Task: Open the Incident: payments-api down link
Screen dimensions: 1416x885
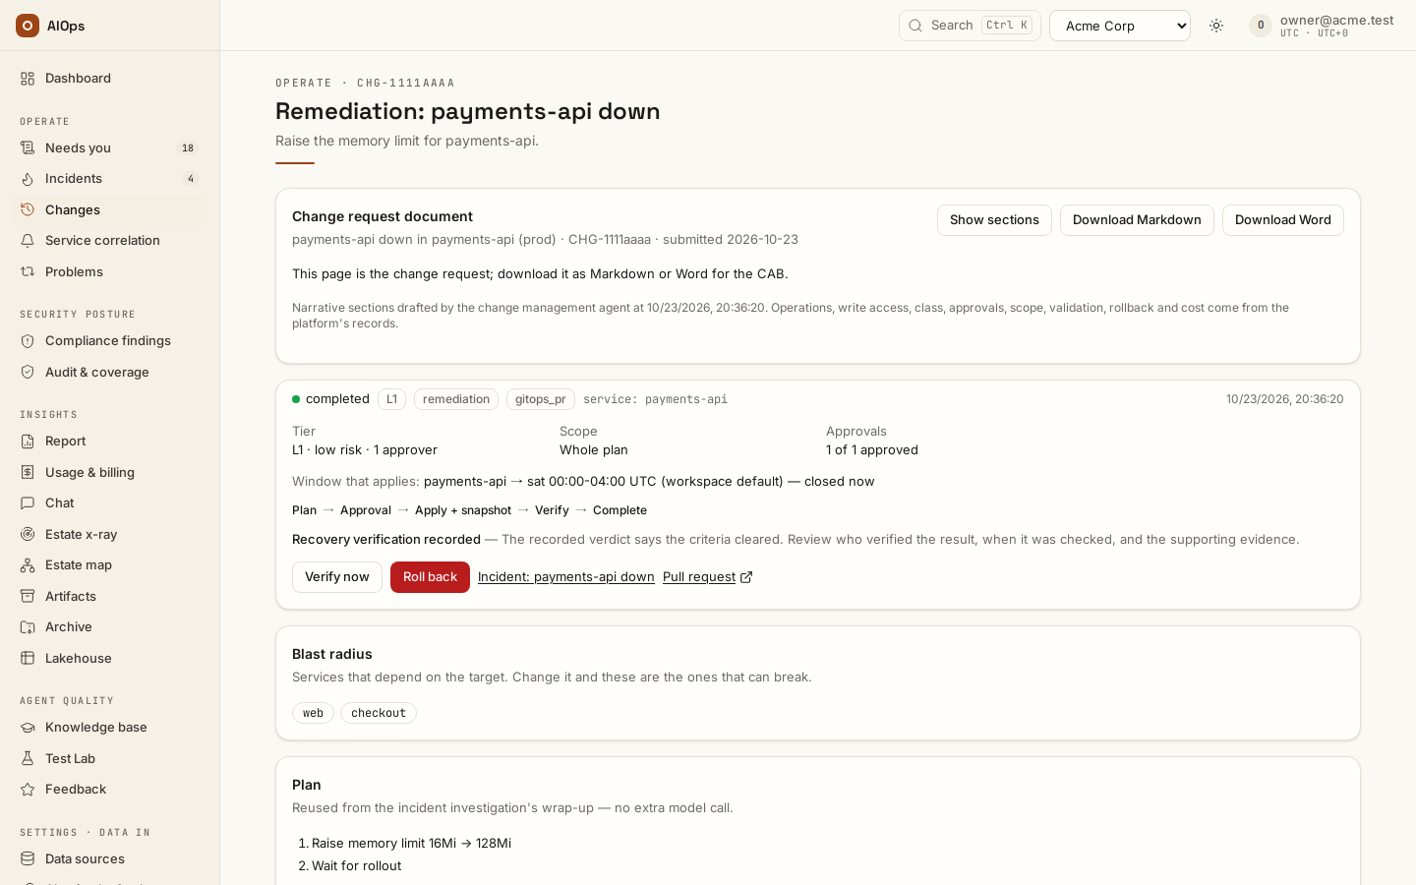Action: click(566, 577)
